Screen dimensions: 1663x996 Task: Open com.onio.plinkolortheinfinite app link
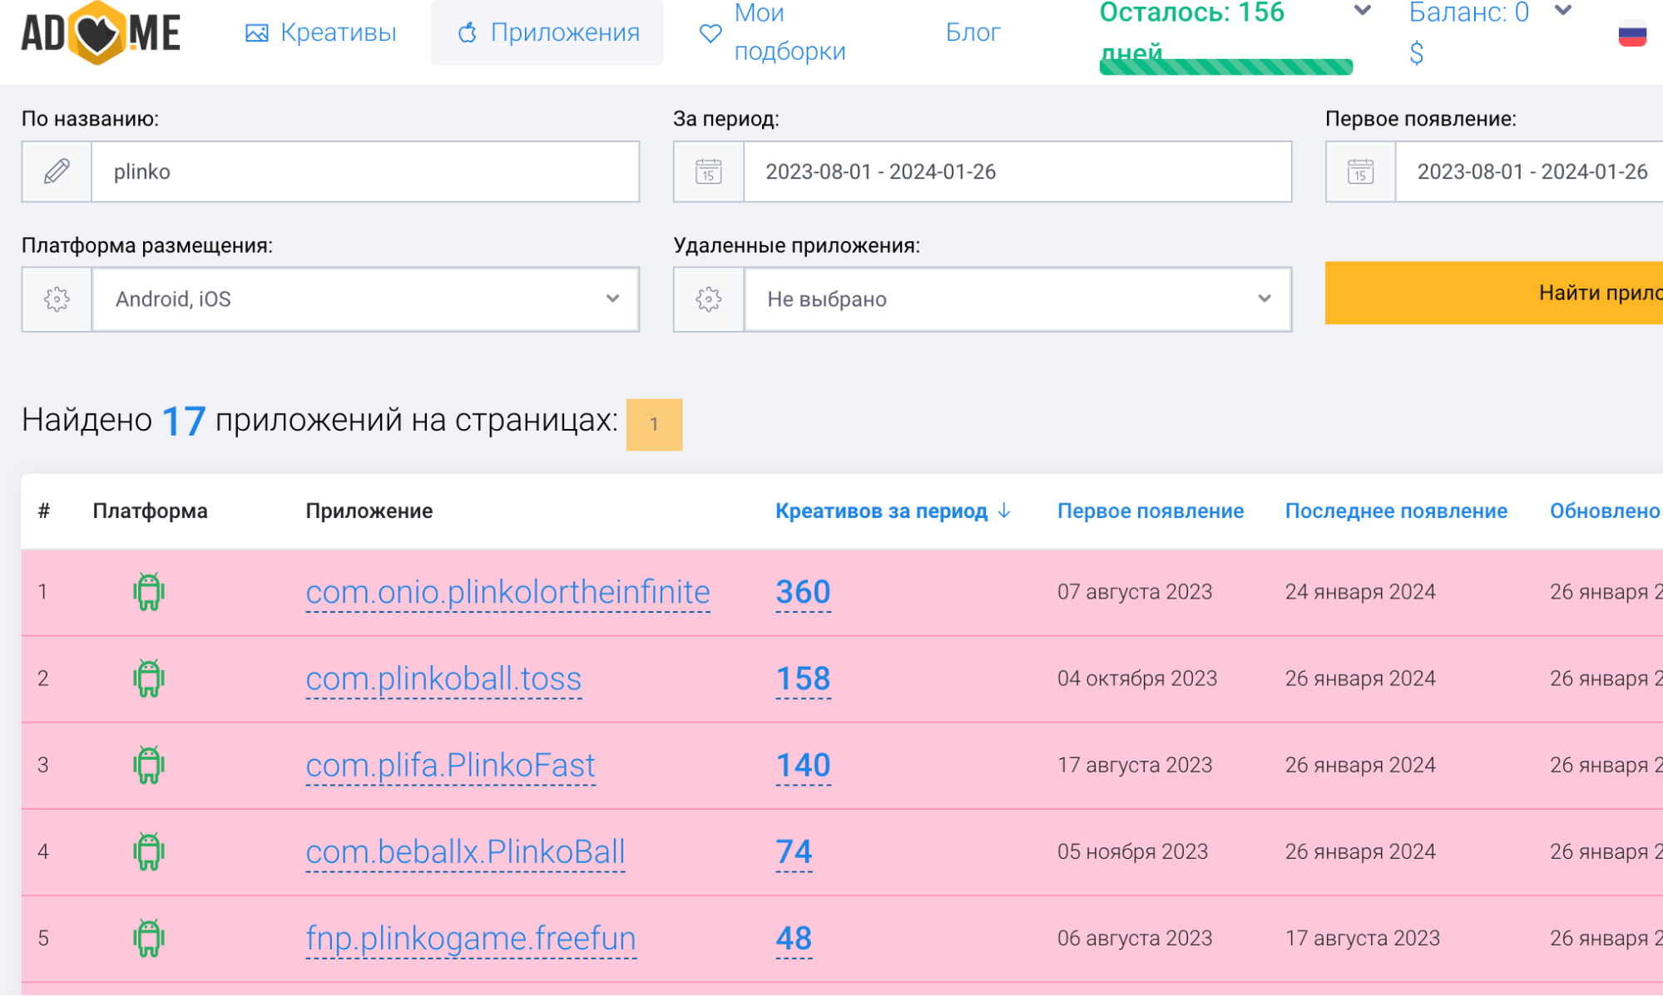(507, 592)
